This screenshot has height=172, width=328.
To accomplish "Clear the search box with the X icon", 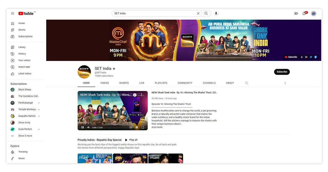I will [x=198, y=13].
